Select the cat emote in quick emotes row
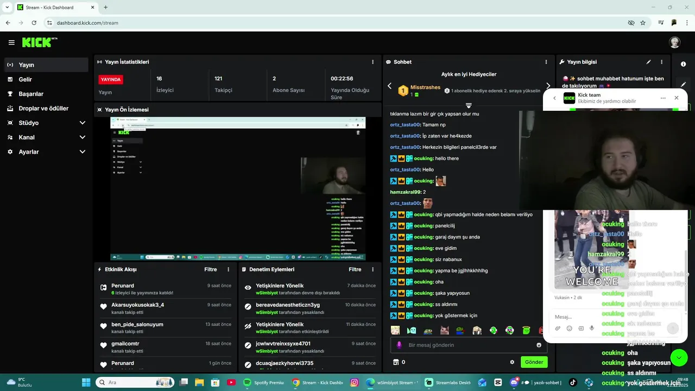The image size is (695, 391). point(444,330)
